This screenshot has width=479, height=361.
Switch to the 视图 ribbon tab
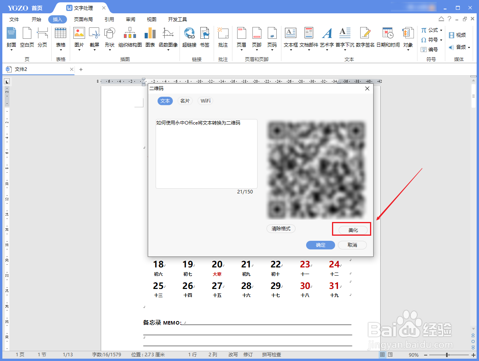(x=152, y=20)
